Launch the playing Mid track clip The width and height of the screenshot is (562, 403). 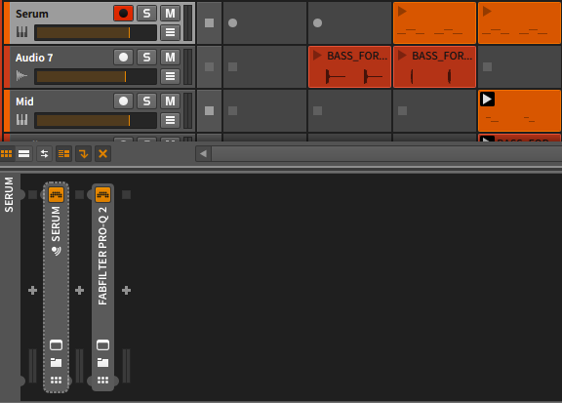tap(488, 100)
